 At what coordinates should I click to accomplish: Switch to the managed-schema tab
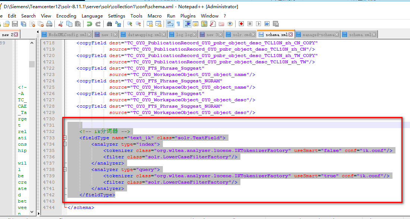click(318, 35)
